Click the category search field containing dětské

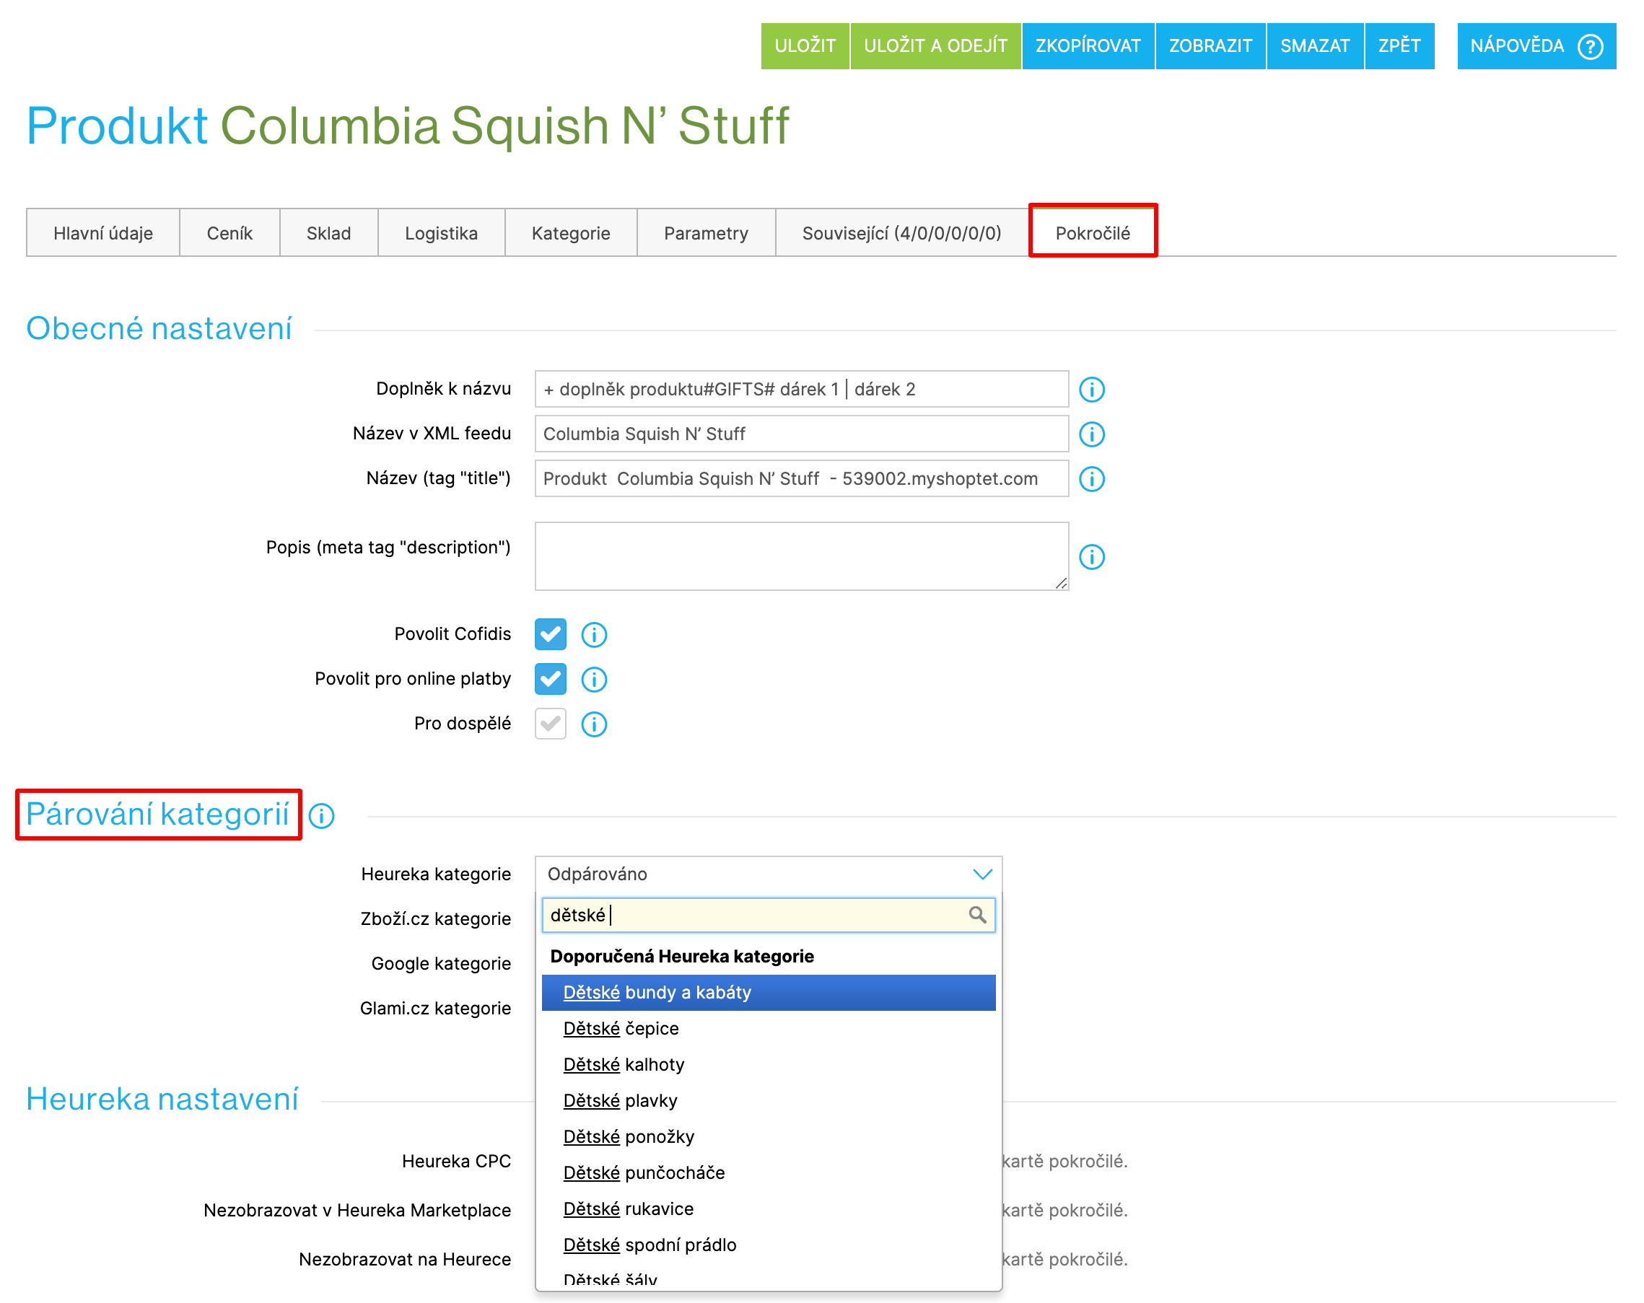coord(768,915)
